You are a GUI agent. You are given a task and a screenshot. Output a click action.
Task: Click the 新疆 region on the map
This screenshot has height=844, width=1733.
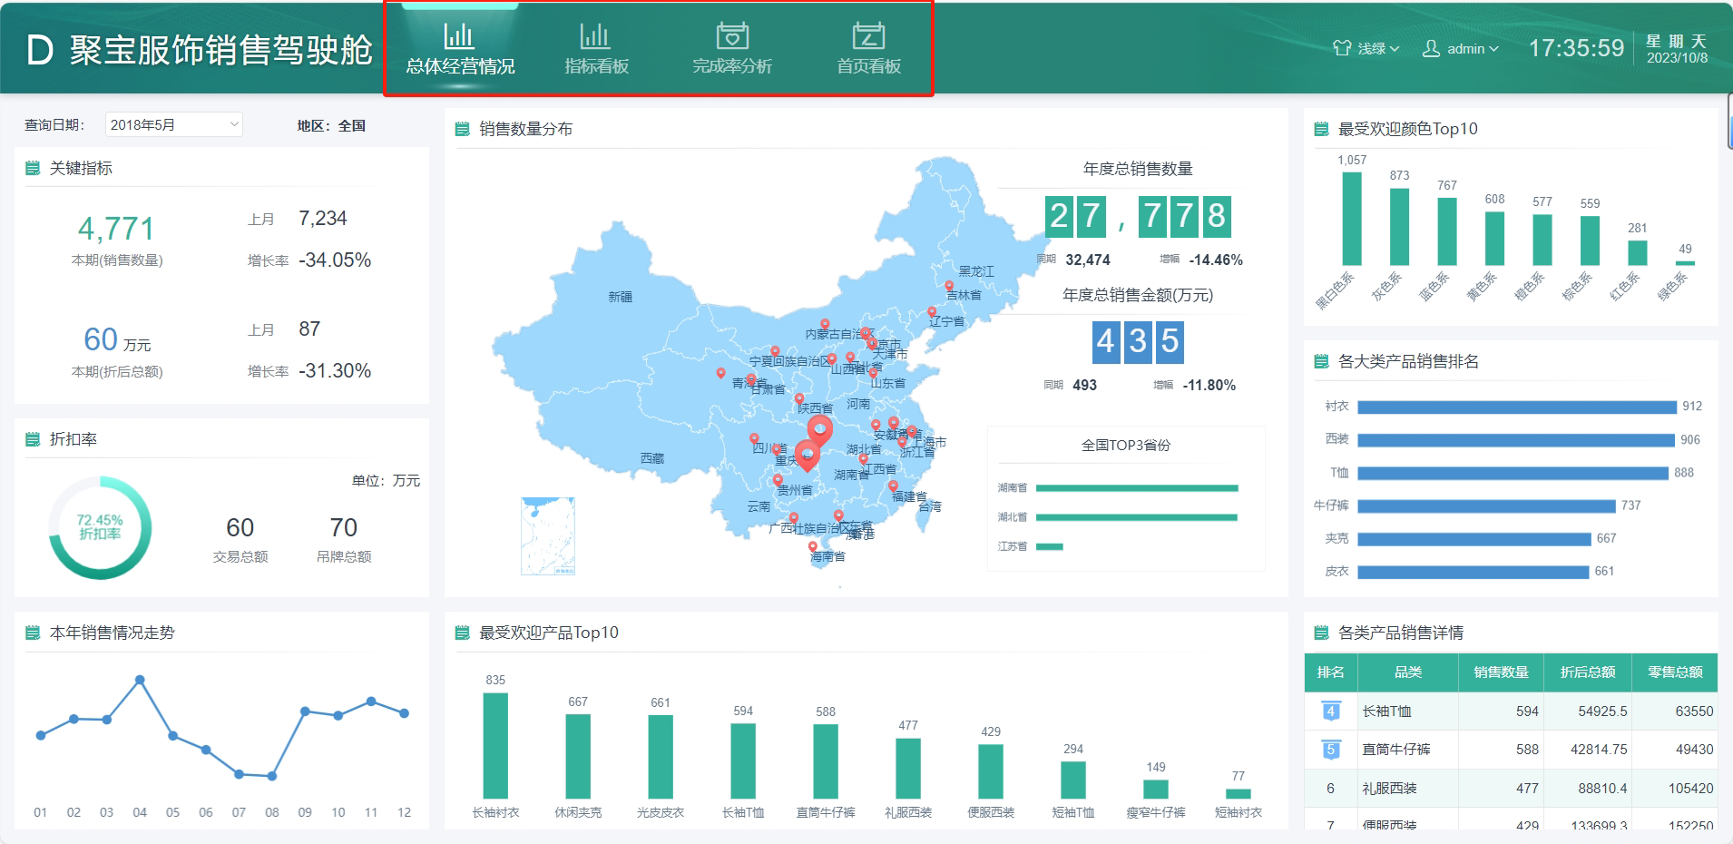(x=621, y=297)
